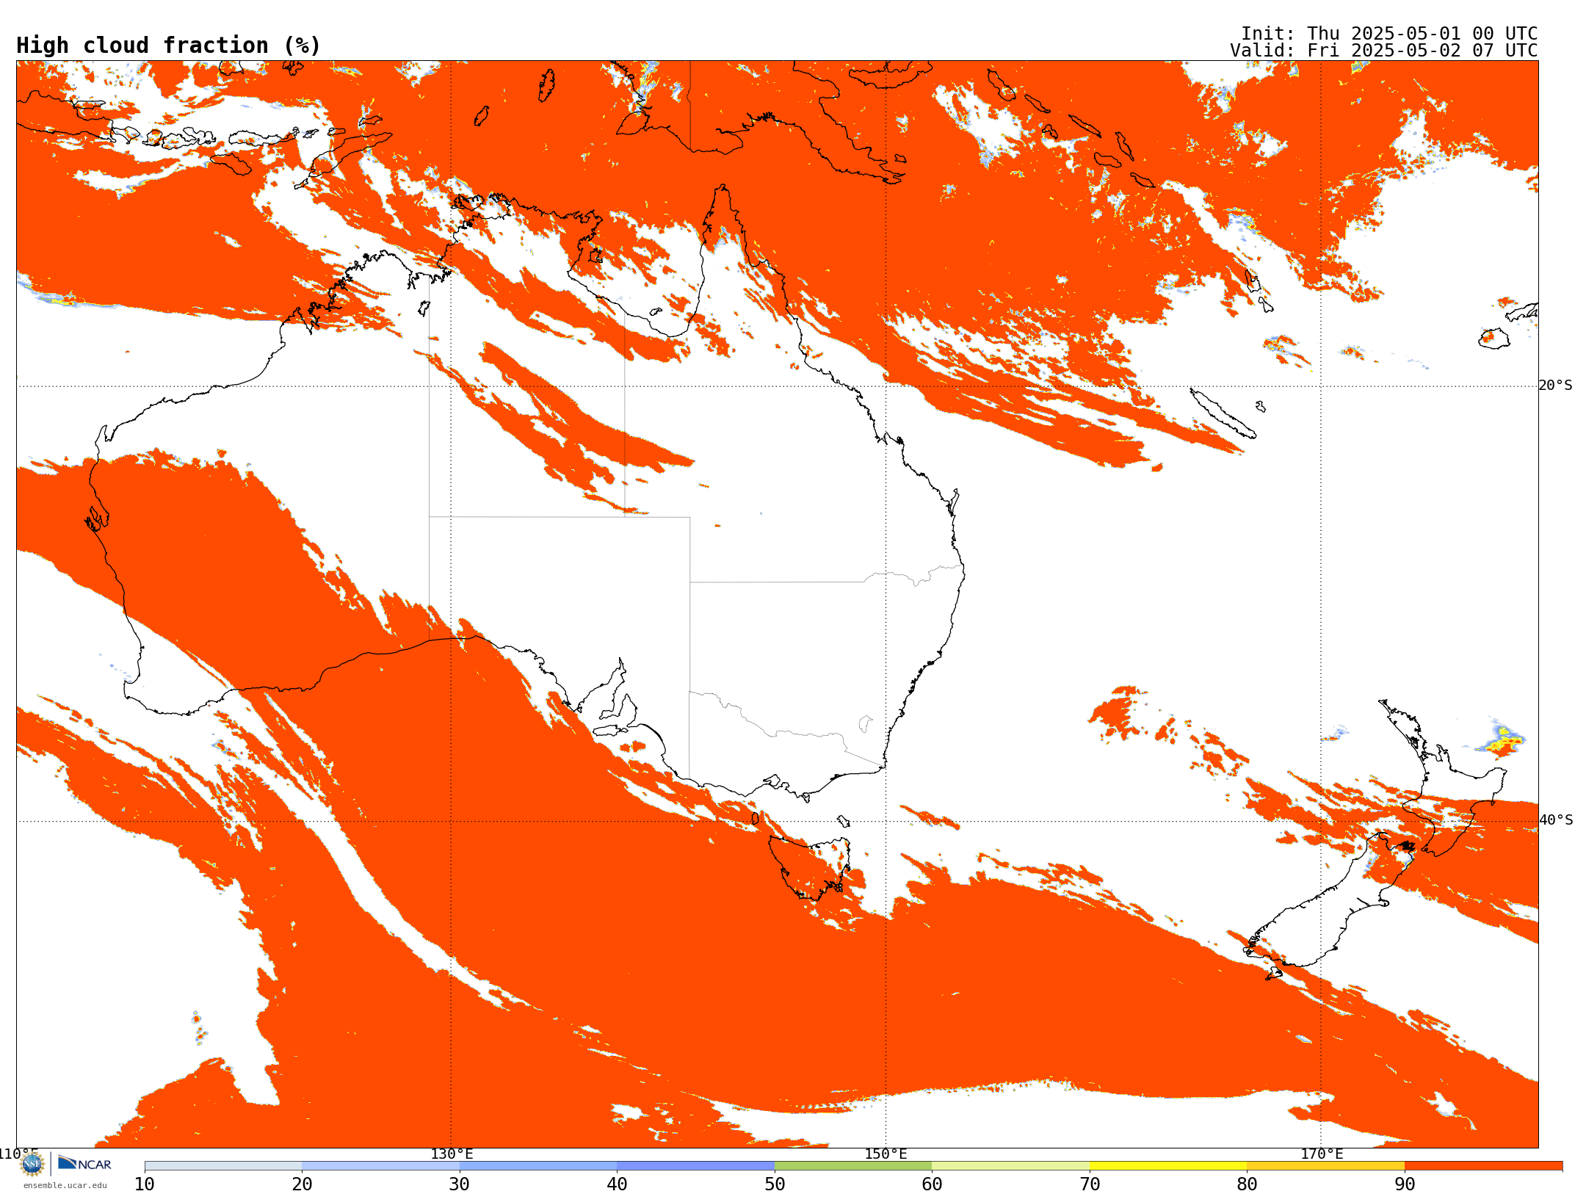Image resolution: width=1586 pixels, height=1194 pixels.
Task: Click the 'Valid: Fri 2025-05-02 07 UTC' text
Action: [1384, 51]
